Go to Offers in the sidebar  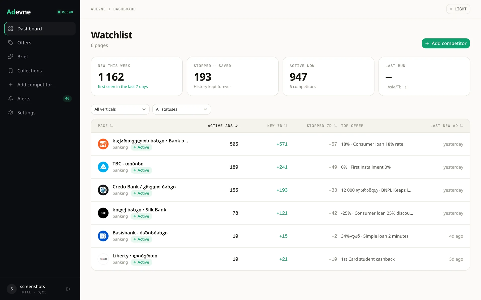40,43
